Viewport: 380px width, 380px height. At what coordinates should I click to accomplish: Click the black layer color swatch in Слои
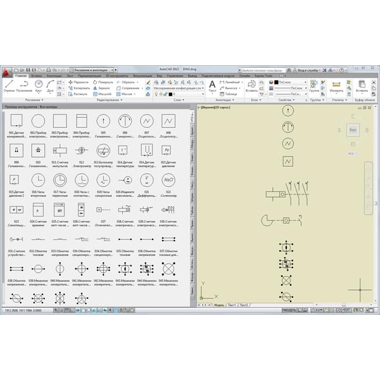170,94
